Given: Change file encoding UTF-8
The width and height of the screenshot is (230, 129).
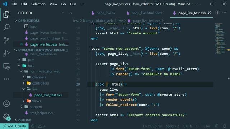Looking at the screenshot, I should click(x=188, y=126).
